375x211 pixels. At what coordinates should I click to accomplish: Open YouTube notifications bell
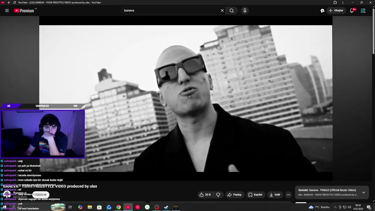(x=352, y=11)
